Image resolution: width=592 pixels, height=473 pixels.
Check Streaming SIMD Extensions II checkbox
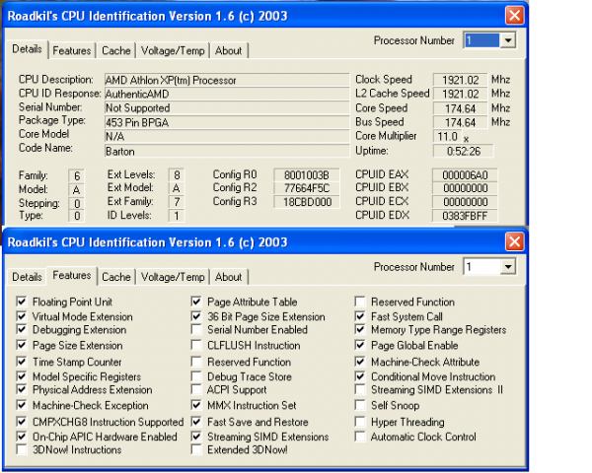pos(360,389)
